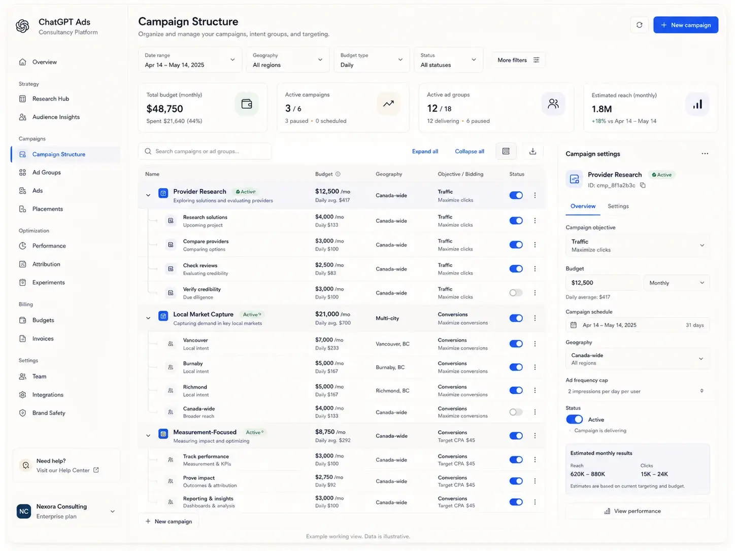Screen dimensions: 735x551
Task: Toggle Local Market Capture campaign status
Action: (516, 318)
